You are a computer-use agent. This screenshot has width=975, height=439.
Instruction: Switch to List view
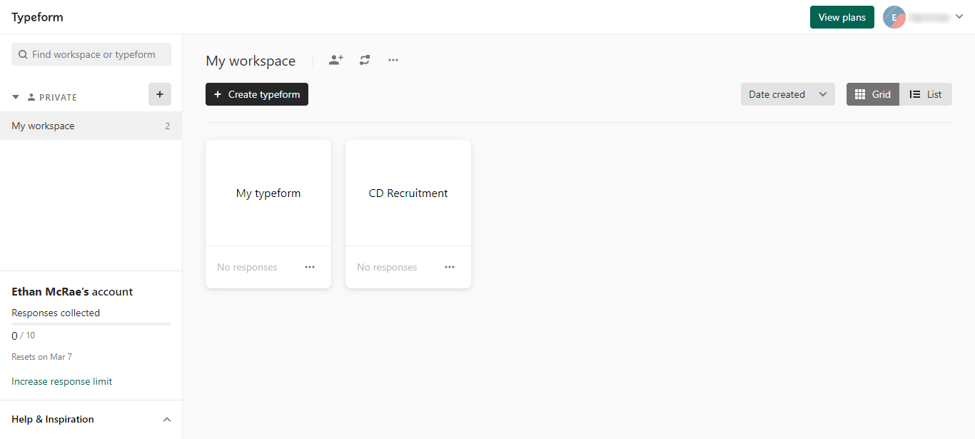(x=926, y=94)
